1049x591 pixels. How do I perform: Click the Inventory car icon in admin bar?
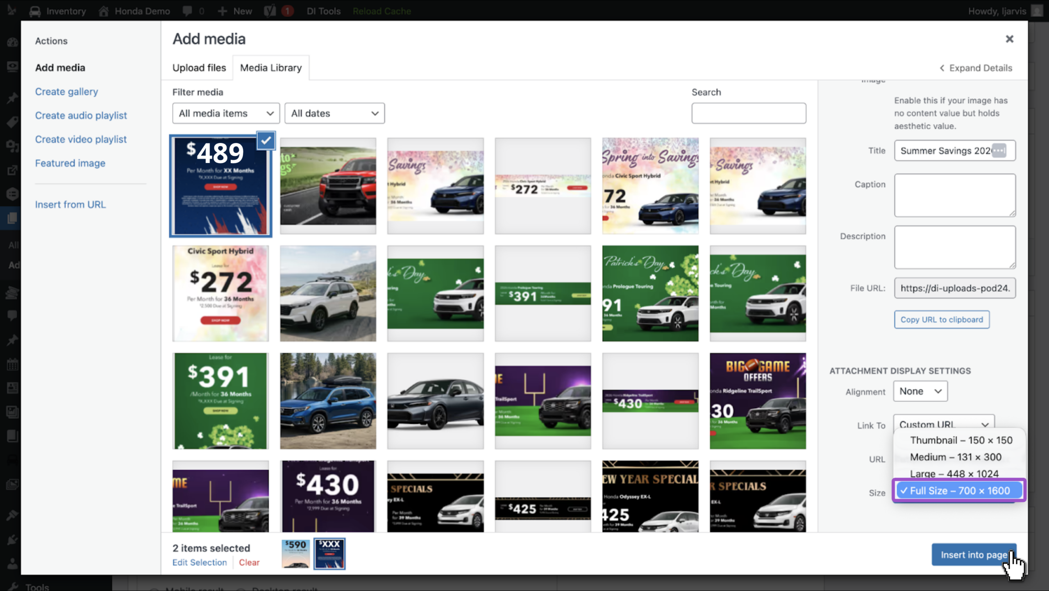35,11
